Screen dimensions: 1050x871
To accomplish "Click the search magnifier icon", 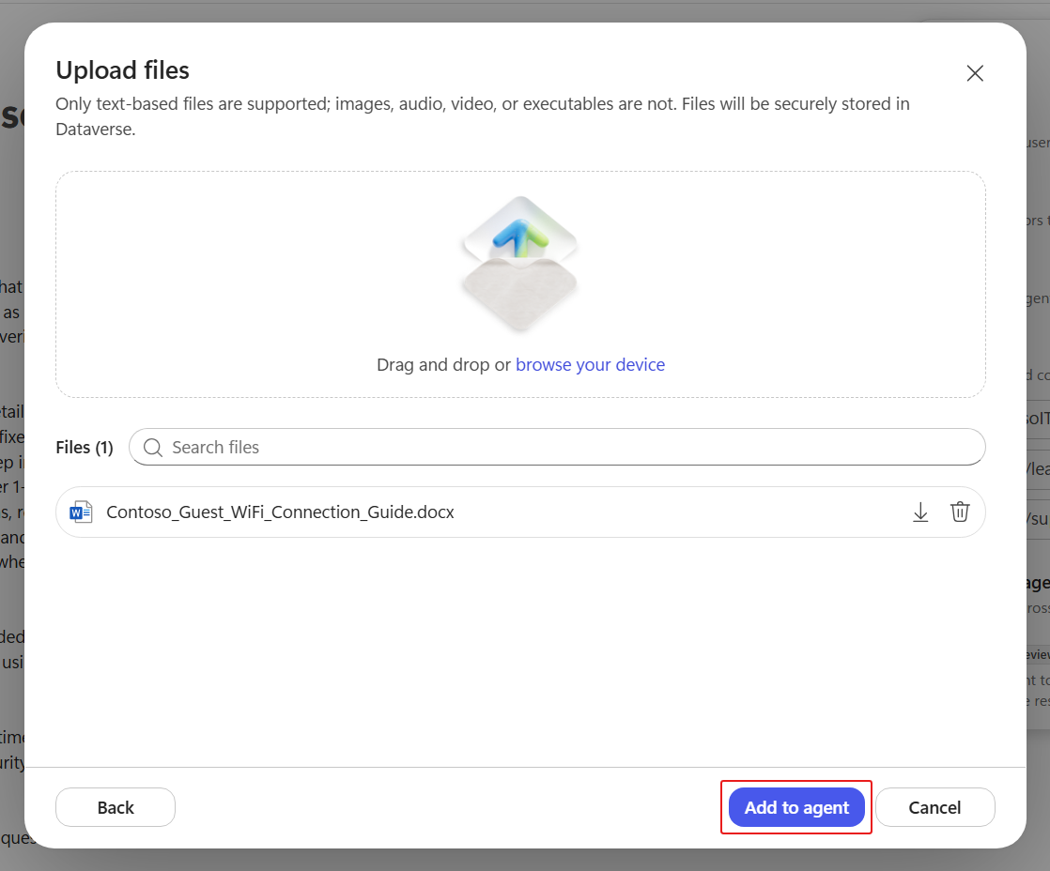I will pos(153,447).
